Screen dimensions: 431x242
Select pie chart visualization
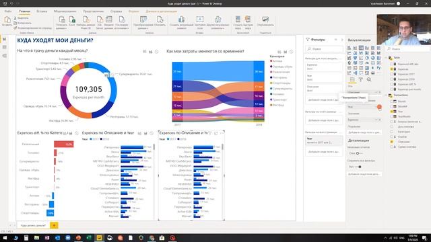click(367, 58)
